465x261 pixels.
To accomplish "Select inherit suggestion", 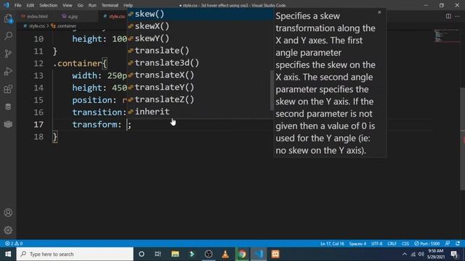I will pyautogui.click(x=201, y=112).
